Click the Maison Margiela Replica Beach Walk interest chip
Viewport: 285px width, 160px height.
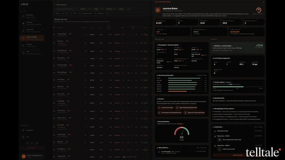click(x=186, y=108)
